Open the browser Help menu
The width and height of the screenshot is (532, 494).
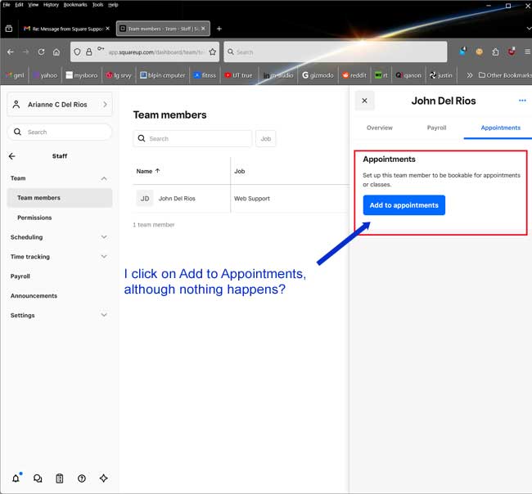(x=113, y=5)
